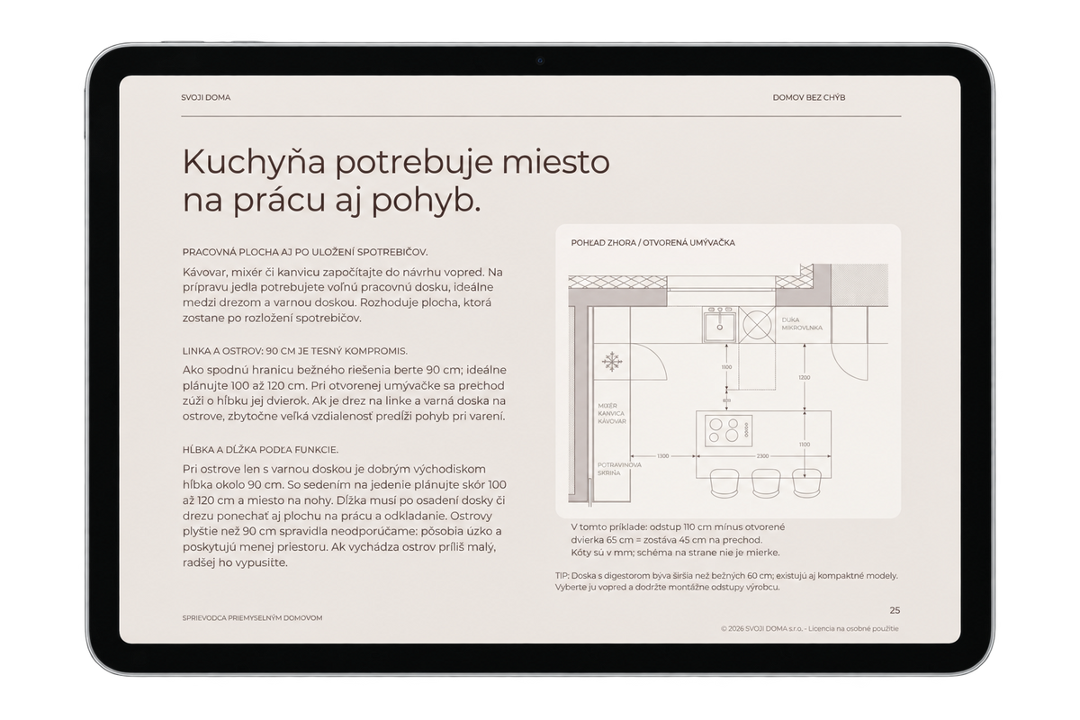
Task: Click the heading 'Kuchyňa potrebuje miesto na prácu aj pohyb.'
Action: coord(396,181)
